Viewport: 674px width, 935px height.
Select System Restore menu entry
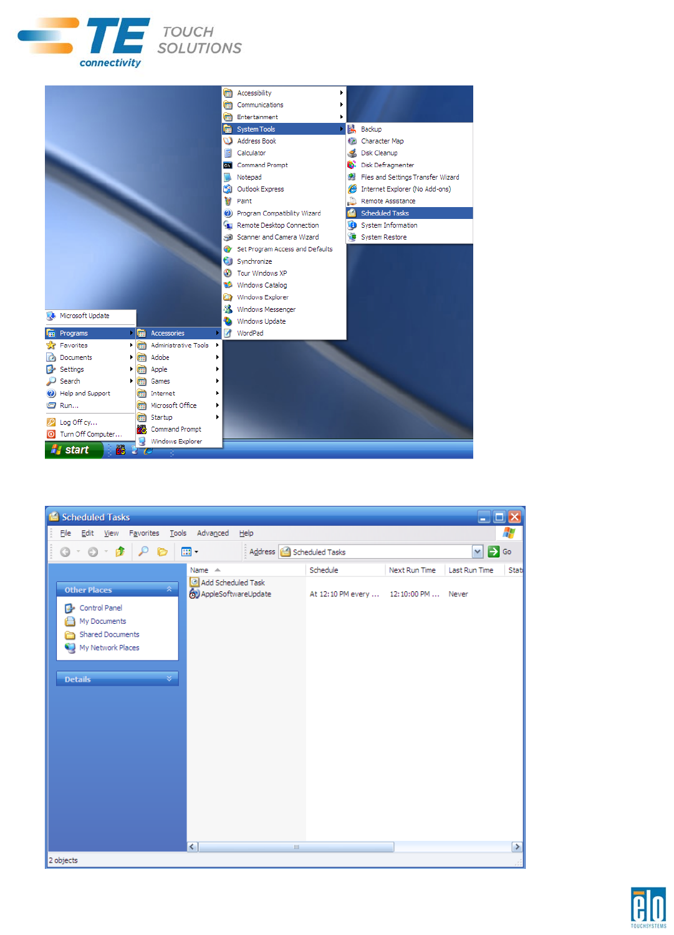coord(410,237)
